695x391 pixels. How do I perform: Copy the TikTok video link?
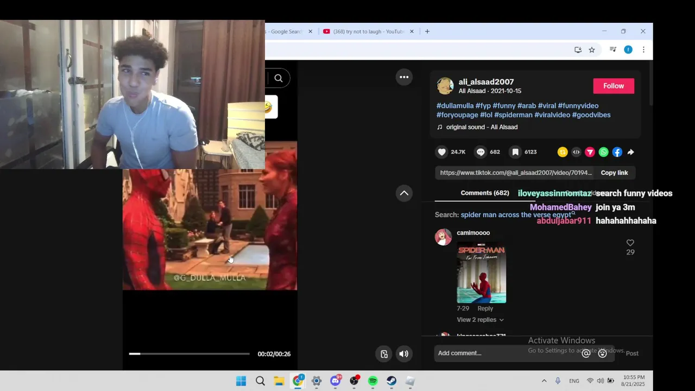click(614, 173)
